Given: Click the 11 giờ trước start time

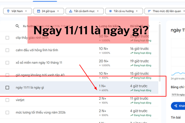Looking at the screenshot, I should [139, 98].
